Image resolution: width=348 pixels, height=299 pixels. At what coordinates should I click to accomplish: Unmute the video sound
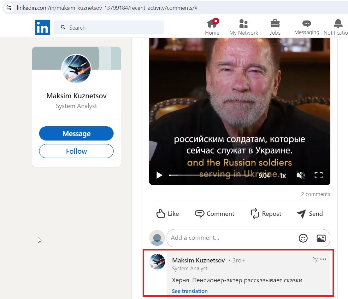pos(300,175)
